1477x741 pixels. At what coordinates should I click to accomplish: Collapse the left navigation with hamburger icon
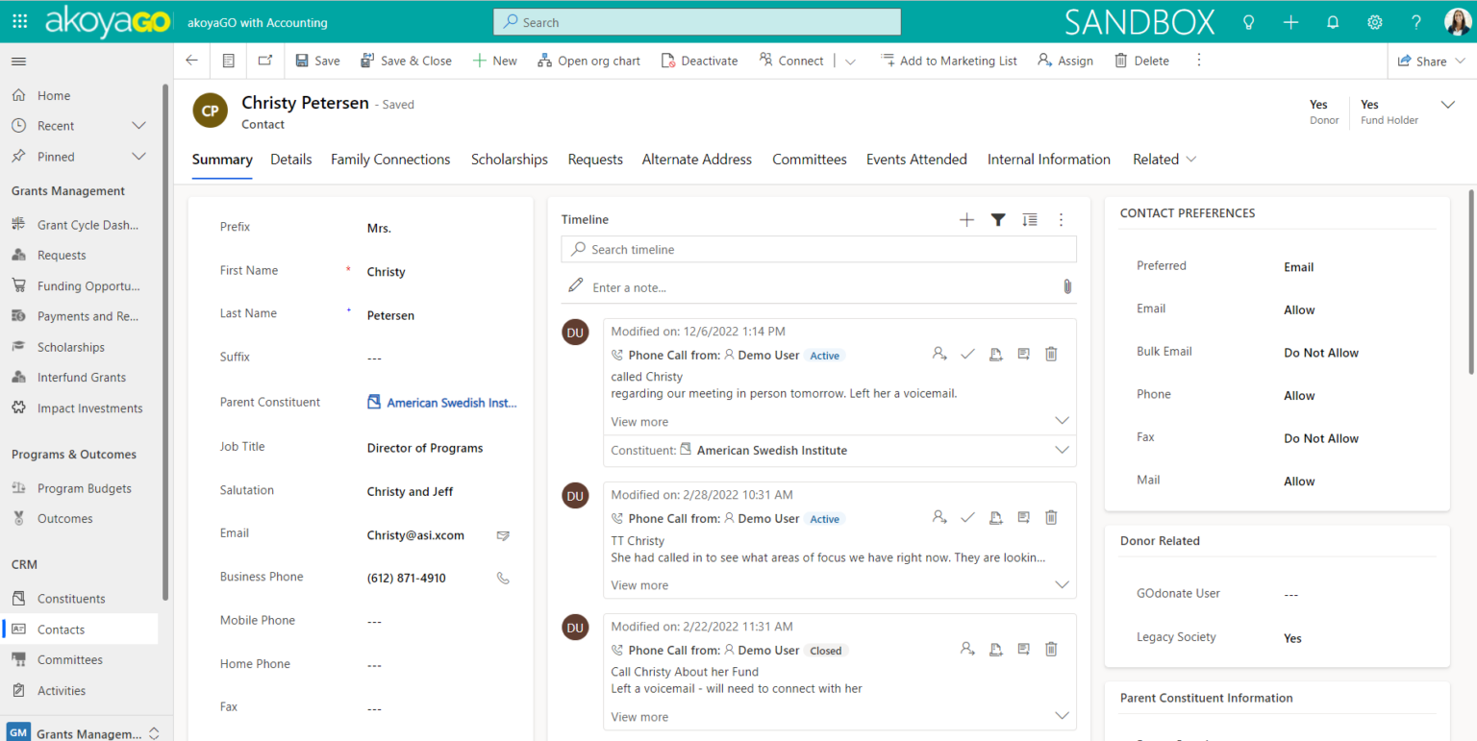pos(17,60)
